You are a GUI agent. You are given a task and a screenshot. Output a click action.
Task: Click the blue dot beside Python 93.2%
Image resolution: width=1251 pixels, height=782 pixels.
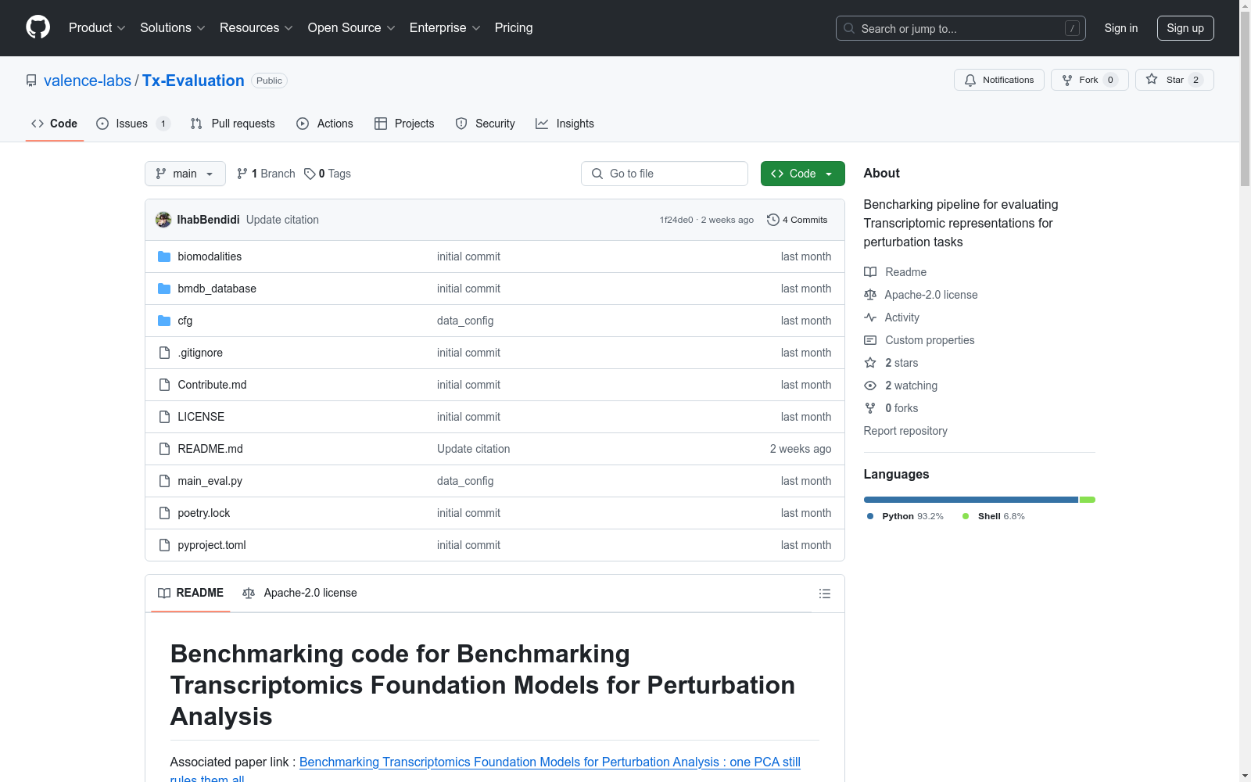tap(870, 516)
